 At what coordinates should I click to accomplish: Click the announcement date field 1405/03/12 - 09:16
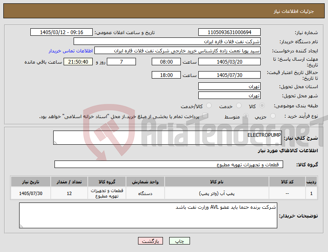tap(61, 32)
